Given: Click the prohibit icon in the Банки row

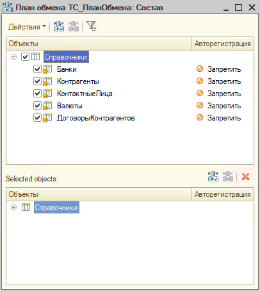Looking at the screenshot, I should tap(200, 69).
